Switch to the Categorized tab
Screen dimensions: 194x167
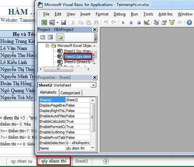(x=70, y=93)
